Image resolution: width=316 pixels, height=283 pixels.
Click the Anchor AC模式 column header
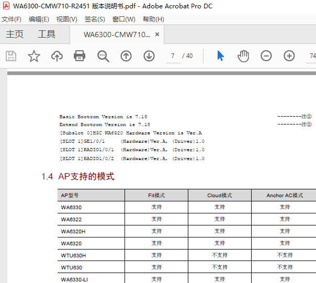[285, 195]
